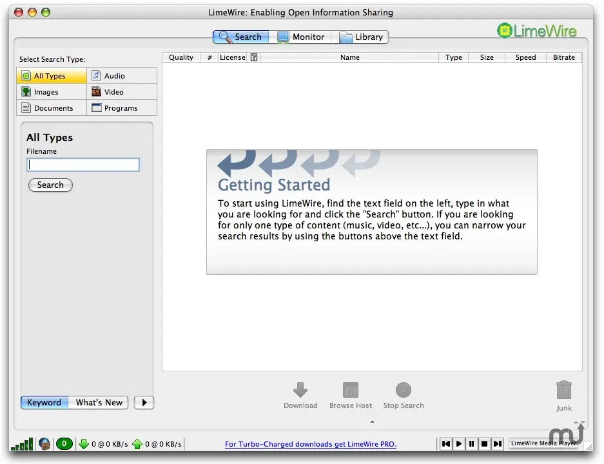Click the LimeWire Media Player progress bar
Viewport: 604px width, 464px height.
pos(545,443)
